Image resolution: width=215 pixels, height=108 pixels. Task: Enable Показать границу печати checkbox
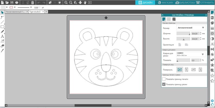pyautogui.click(x=164, y=79)
